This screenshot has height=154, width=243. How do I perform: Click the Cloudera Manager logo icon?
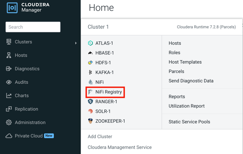(12, 7)
